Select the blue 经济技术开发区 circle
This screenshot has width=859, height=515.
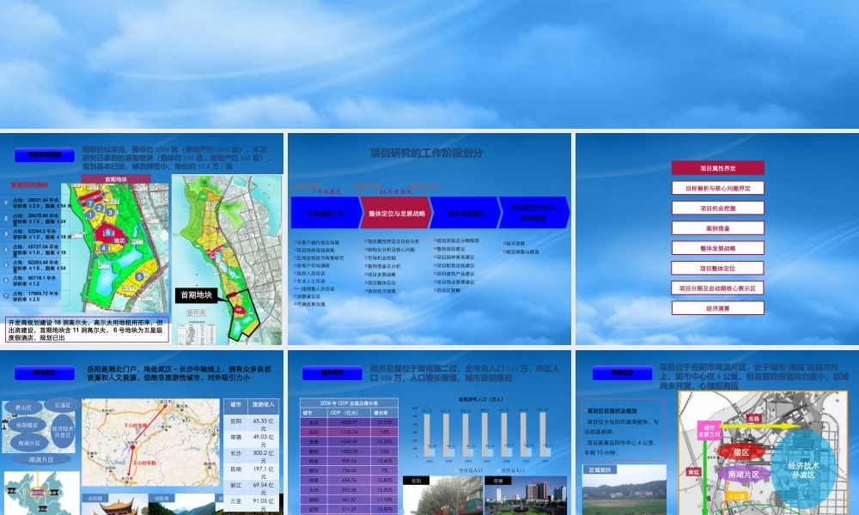(804, 470)
